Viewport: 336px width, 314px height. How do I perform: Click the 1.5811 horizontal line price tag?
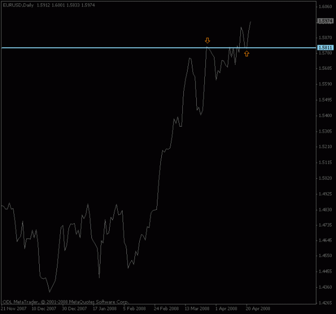click(325, 48)
